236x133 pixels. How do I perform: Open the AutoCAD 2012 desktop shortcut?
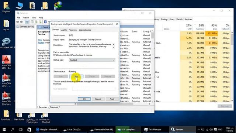click(6, 80)
